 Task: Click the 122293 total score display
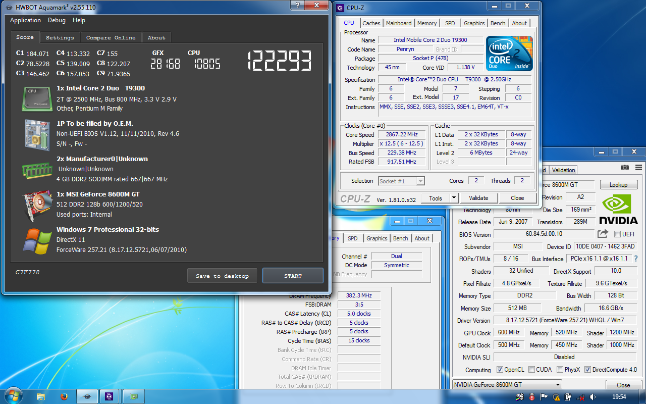279,61
